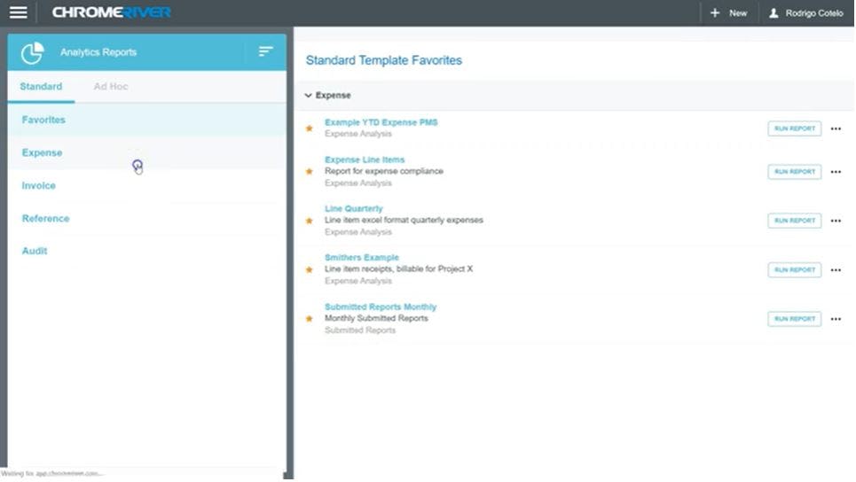Run report for Line Quarterly

[794, 221]
